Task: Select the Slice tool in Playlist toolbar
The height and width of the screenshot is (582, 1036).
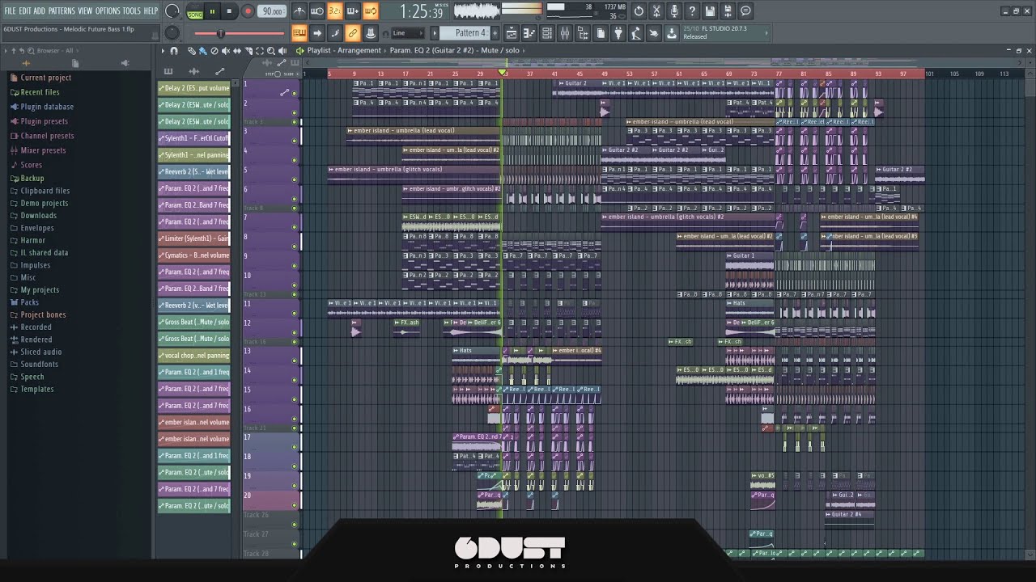Action: [248, 50]
